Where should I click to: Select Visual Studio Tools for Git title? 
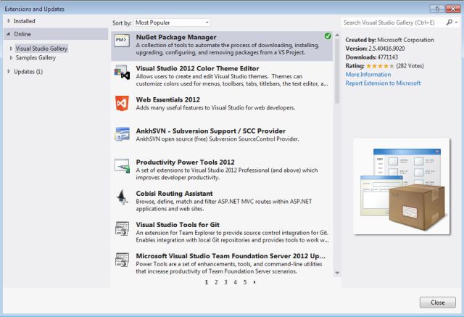(178, 225)
